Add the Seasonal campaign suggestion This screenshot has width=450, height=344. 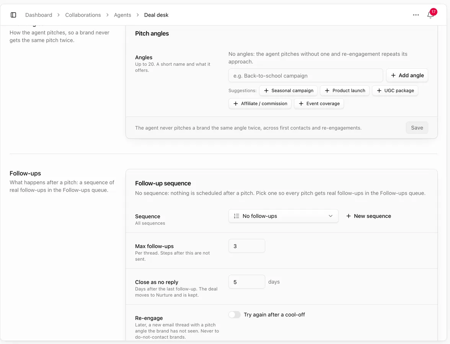coord(289,91)
